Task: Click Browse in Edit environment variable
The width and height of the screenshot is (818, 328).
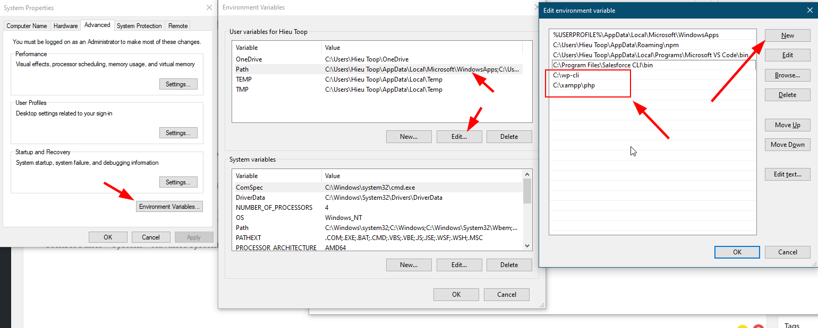Action: pyautogui.click(x=787, y=75)
